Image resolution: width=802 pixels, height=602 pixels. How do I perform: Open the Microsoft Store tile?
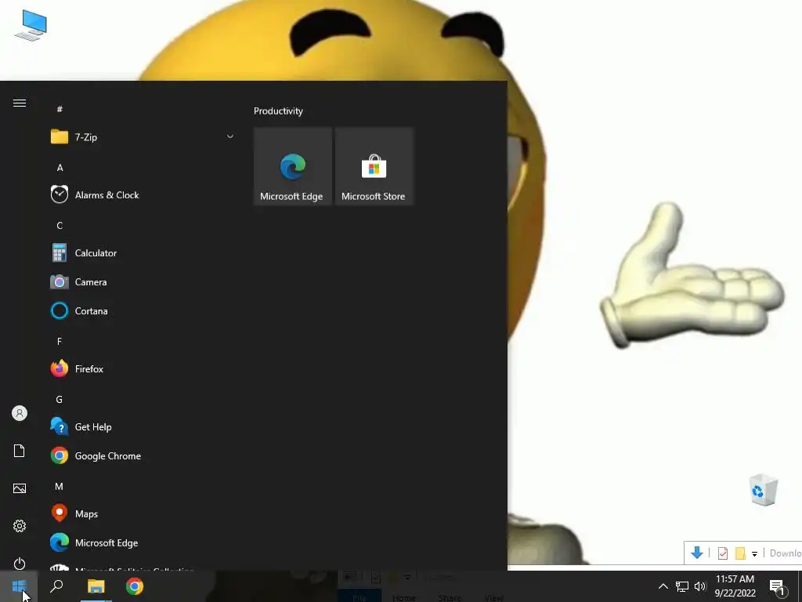(374, 166)
